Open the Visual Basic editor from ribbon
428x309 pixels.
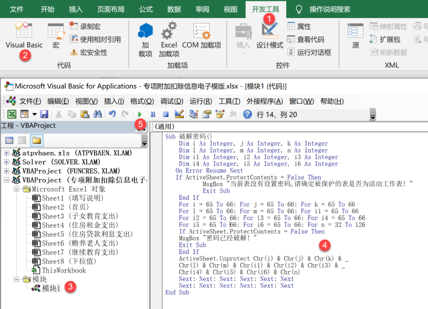[x=24, y=36]
